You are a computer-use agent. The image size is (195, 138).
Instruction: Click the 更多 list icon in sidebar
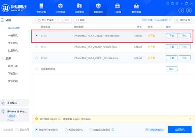tap(2, 58)
